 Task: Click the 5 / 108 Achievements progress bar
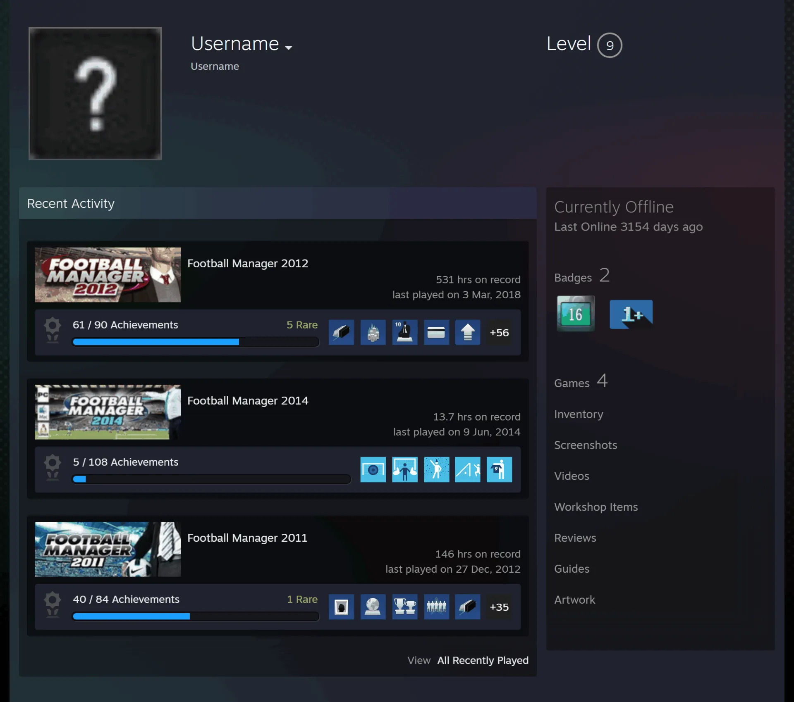tap(211, 479)
